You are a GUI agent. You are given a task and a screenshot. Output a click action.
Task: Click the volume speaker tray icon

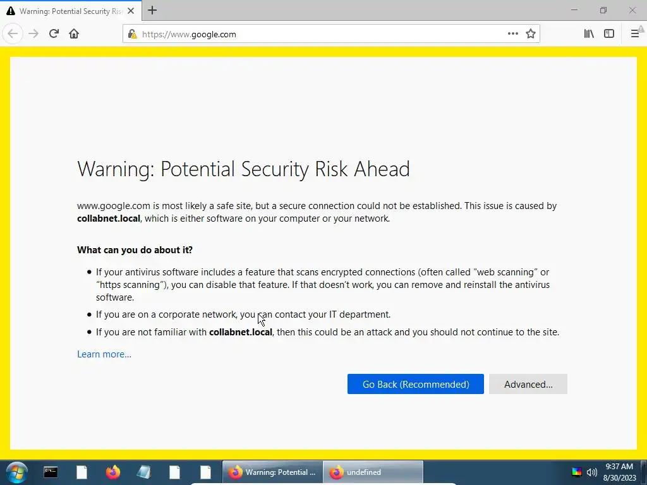591,472
